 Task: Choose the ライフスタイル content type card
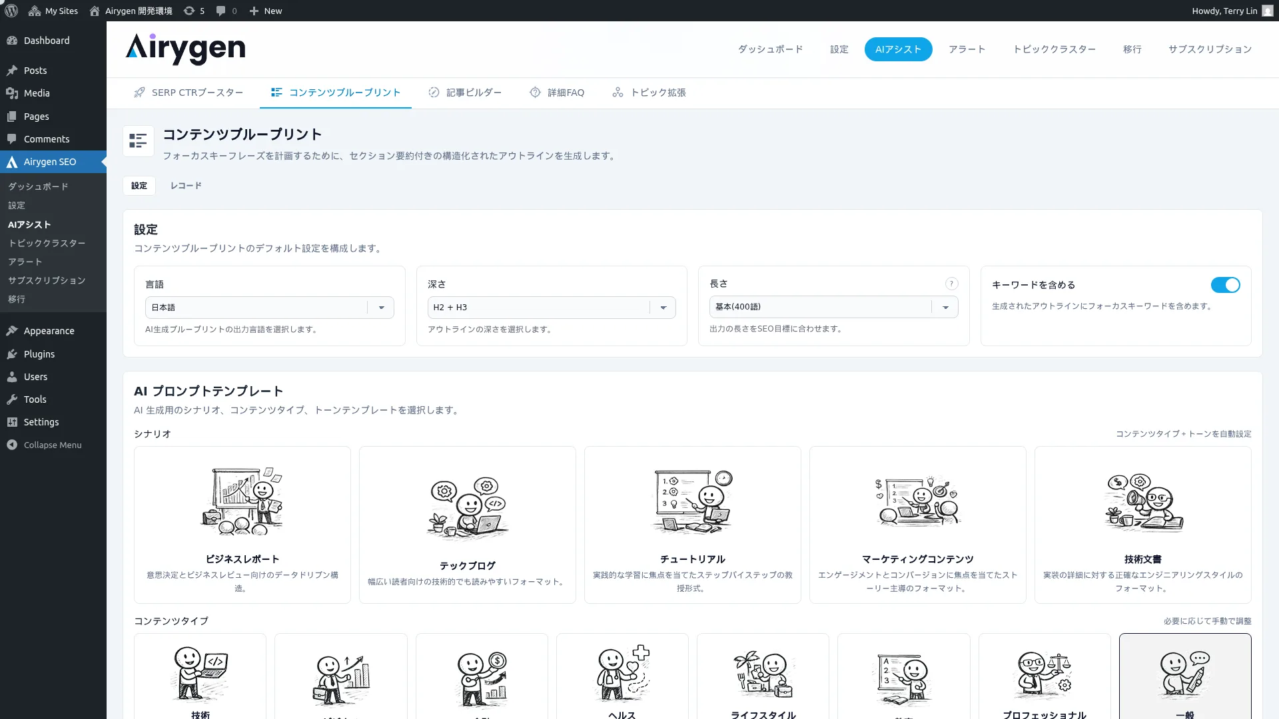(x=763, y=676)
